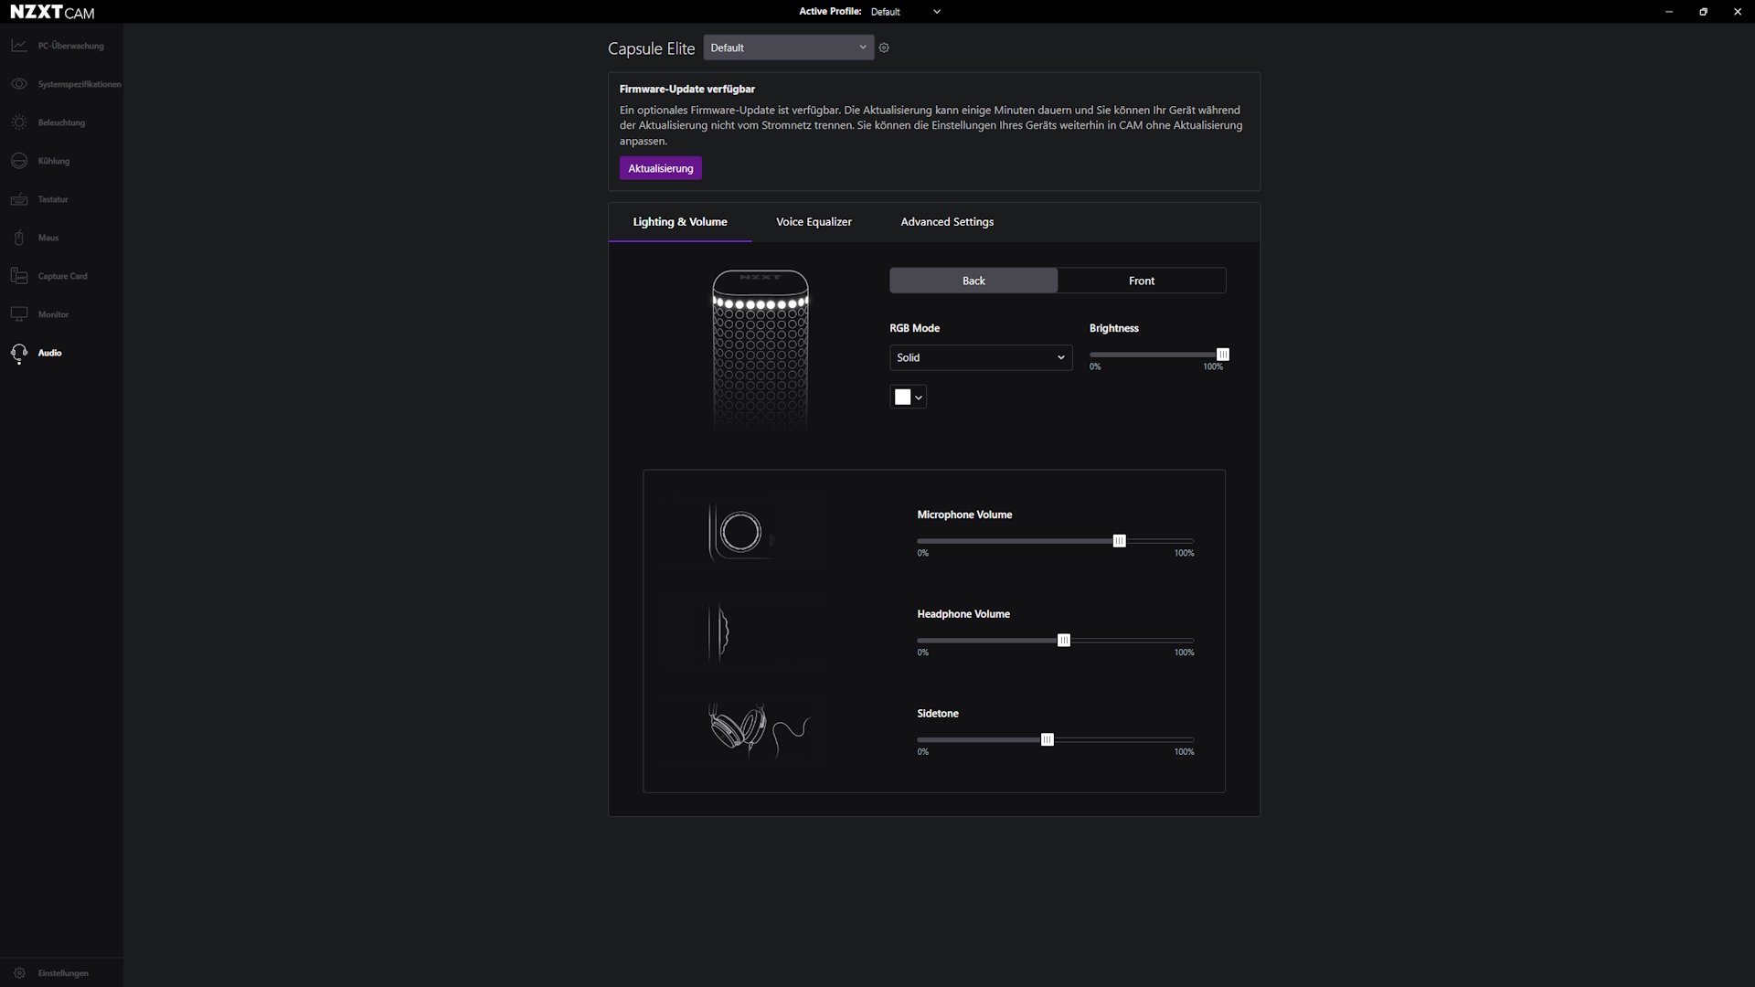1755x987 pixels.
Task: Switch to the Advanced Settings tab
Action: pos(946,220)
